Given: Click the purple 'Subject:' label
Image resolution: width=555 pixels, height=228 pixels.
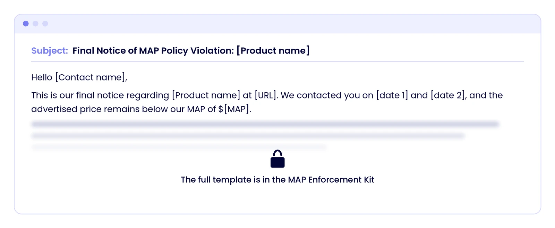Looking at the screenshot, I should 50,51.
